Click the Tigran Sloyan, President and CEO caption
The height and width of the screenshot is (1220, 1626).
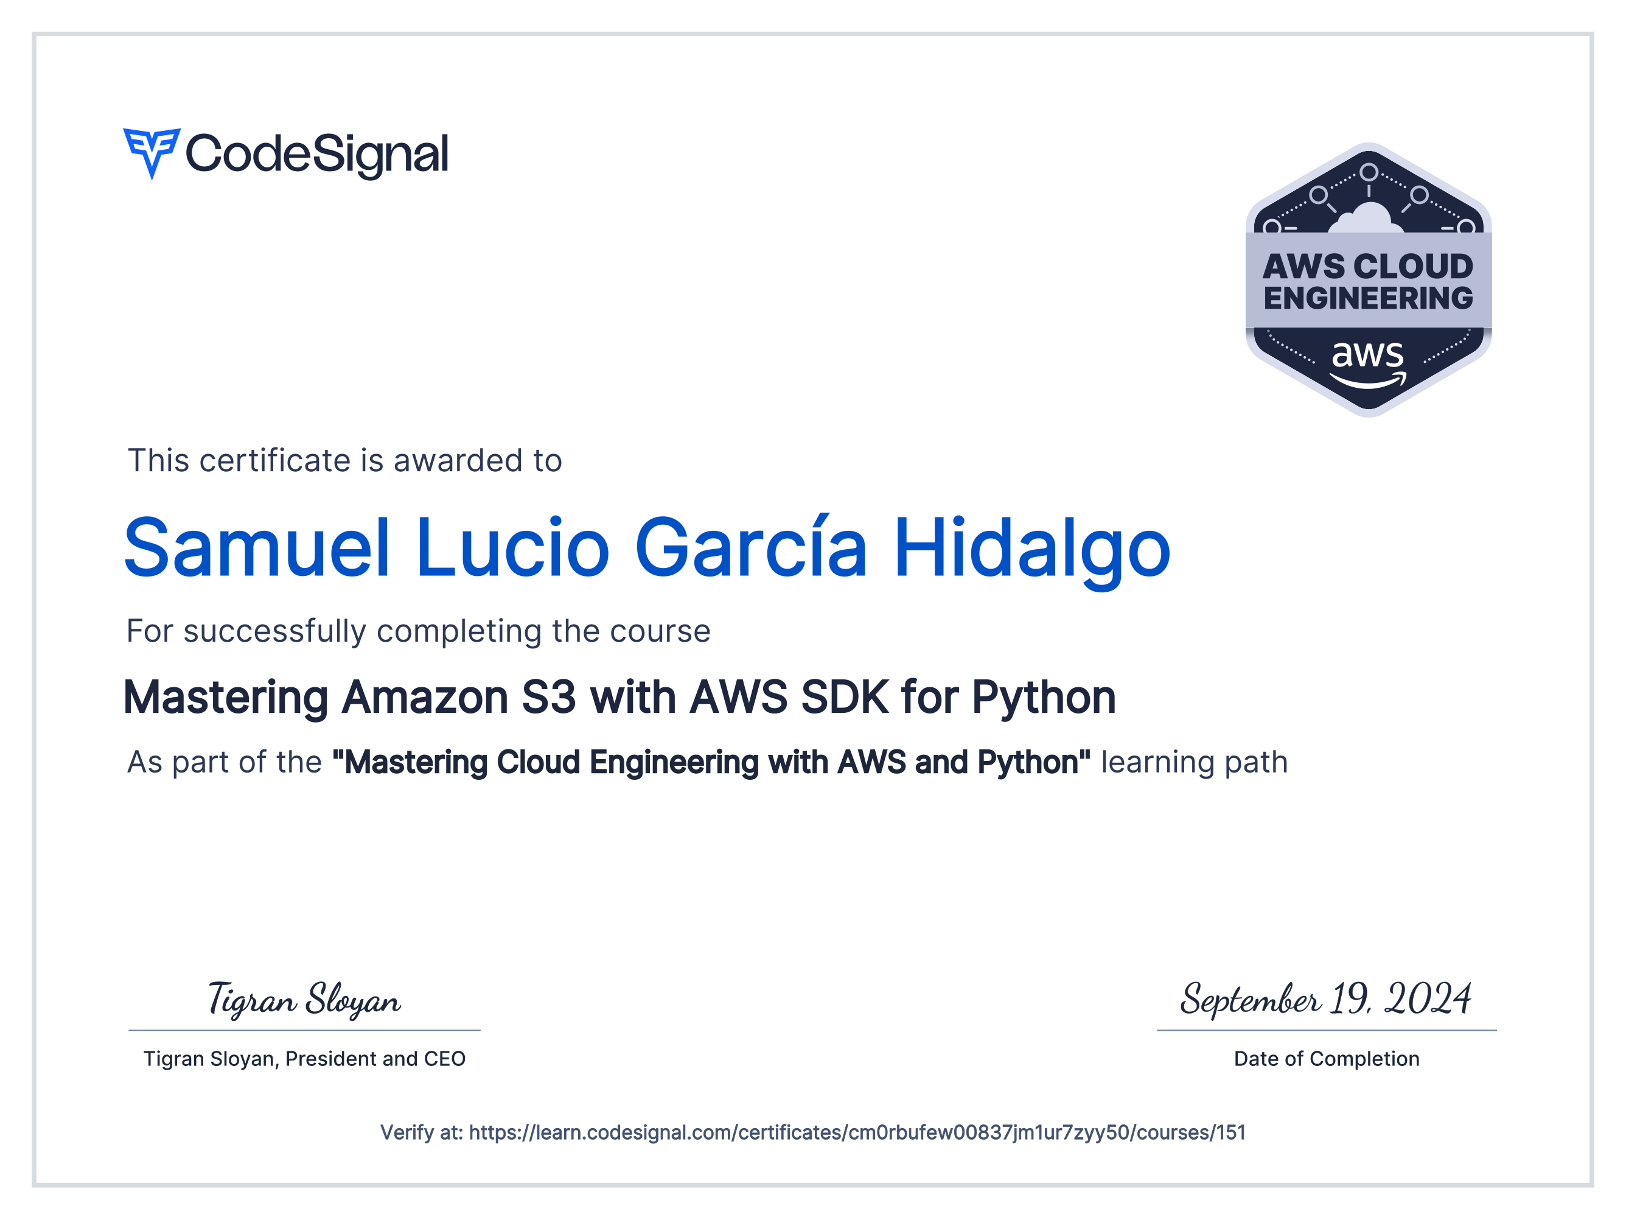pos(306,1059)
